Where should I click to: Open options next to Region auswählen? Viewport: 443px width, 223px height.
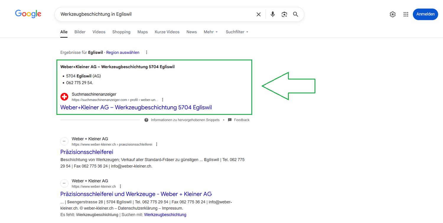[x=146, y=52]
